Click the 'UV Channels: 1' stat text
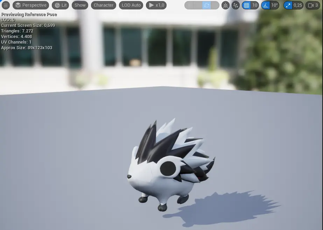This screenshot has width=323, height=230. coord(16,42)
